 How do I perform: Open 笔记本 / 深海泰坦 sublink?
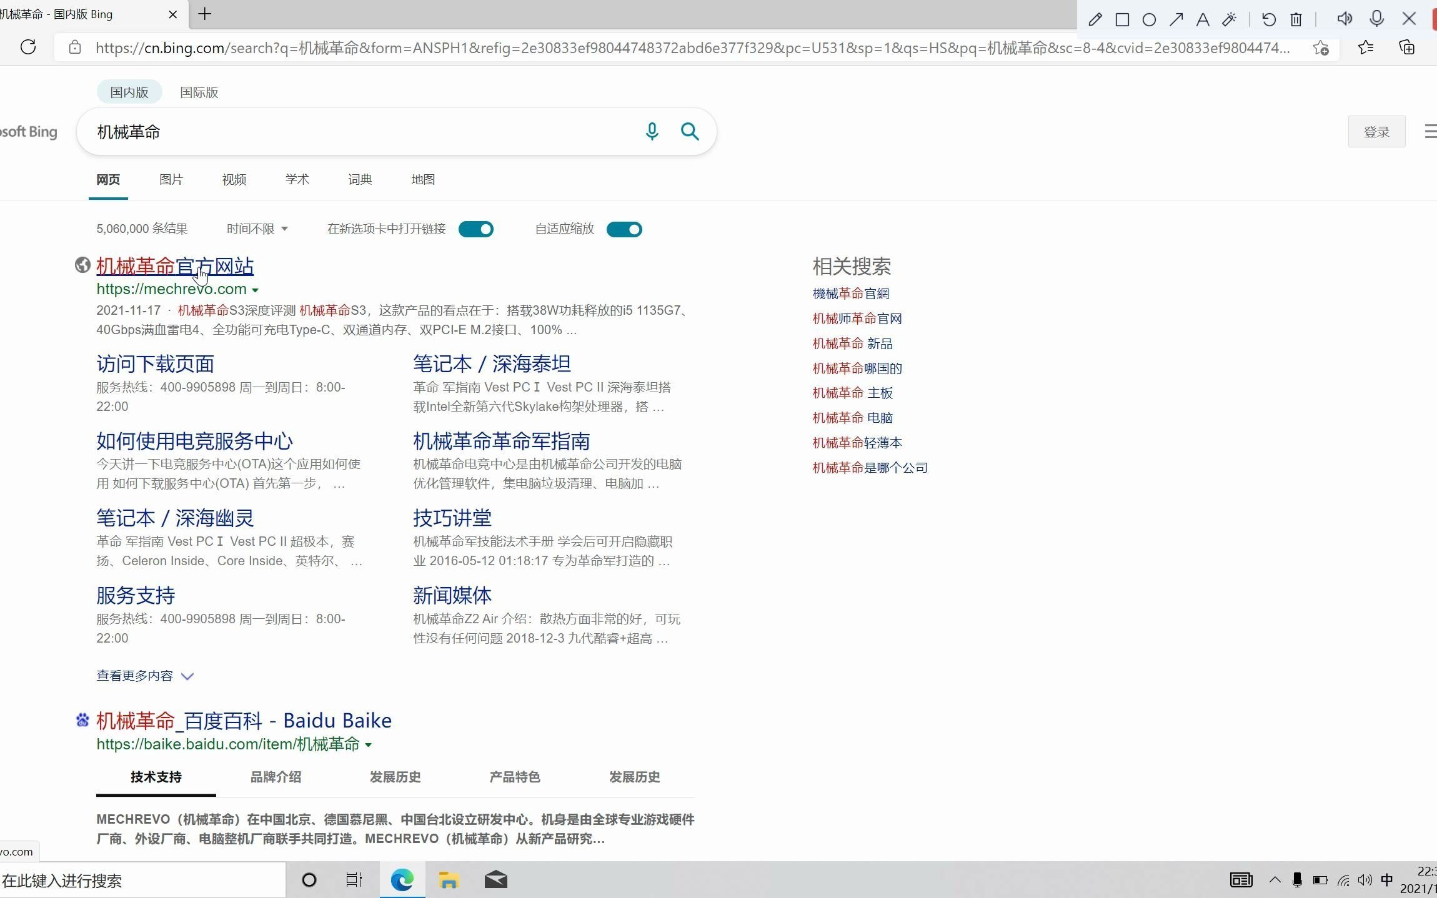[492, 363]
